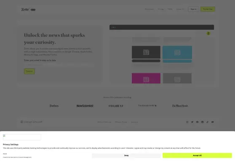Screen dimensions: 235x161
Task: Open the Pricing menu item
Action: [x=160, y=9]
